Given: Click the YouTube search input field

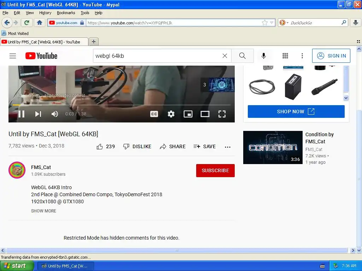Looking at the screenshot, I should [x=158, y=56].
